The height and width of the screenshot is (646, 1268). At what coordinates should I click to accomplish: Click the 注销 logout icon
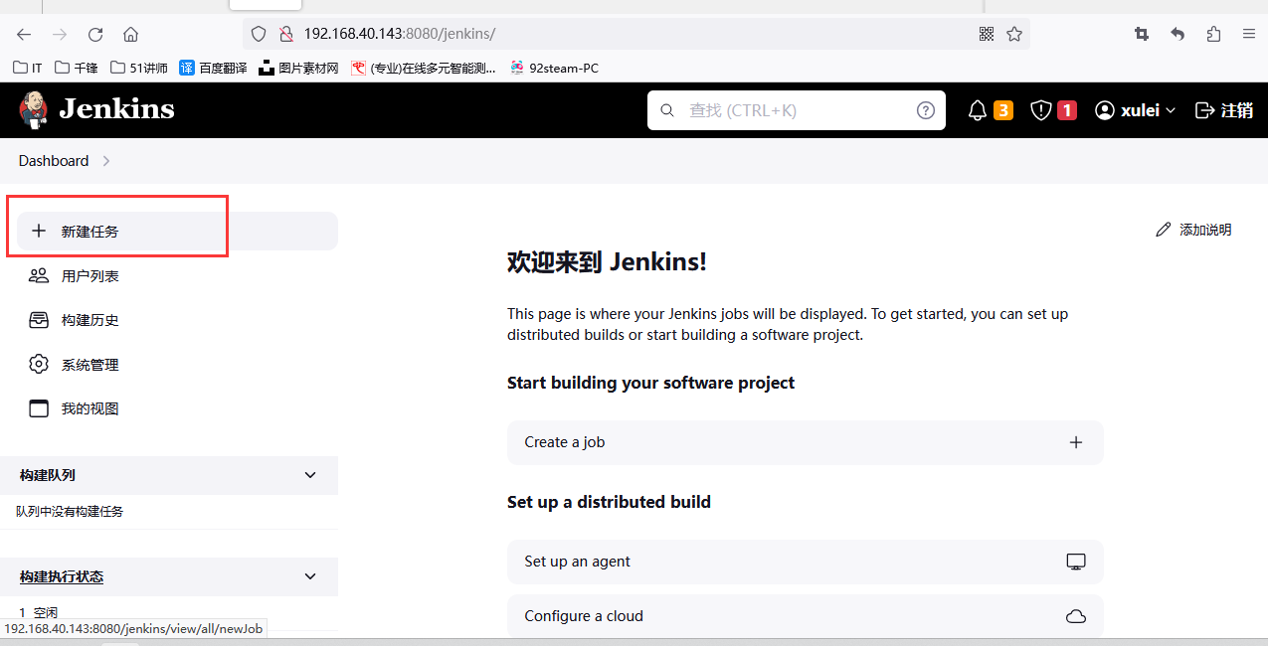pyautogui.click(x=1205, y=110)
